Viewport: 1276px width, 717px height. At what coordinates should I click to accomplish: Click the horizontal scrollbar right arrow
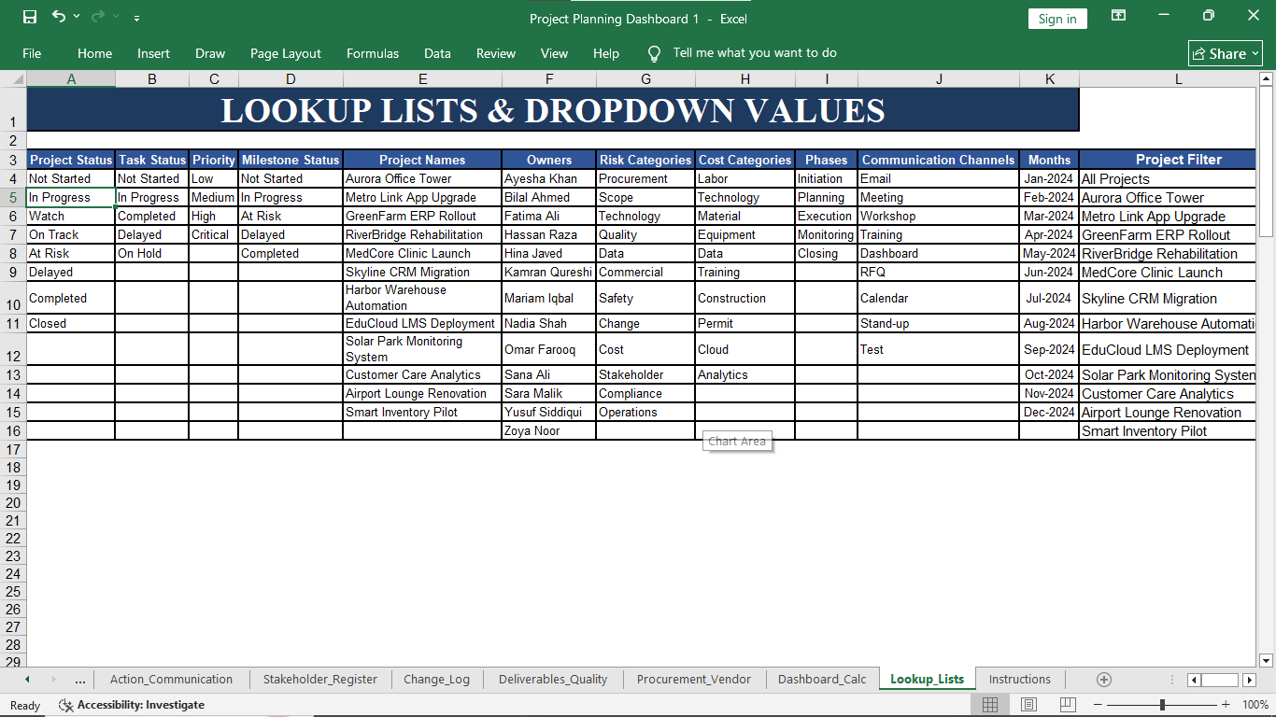1250,680
